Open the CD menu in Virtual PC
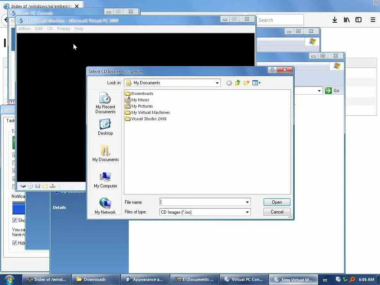This screenshot has height=285, width=380. pos(50,29)
